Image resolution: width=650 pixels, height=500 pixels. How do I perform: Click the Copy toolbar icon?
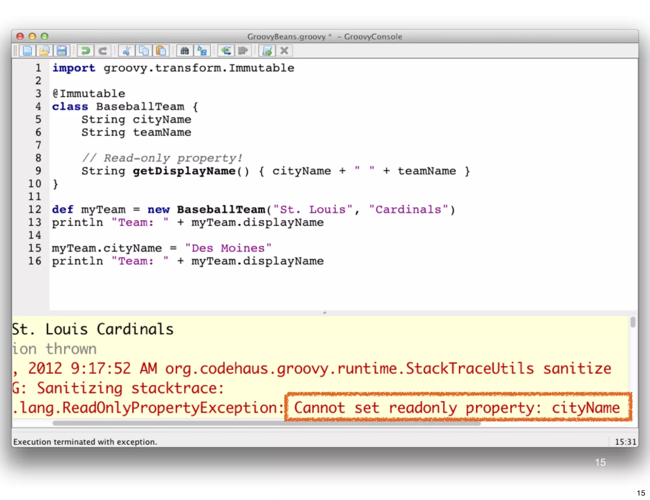click(x=144, y=51)
